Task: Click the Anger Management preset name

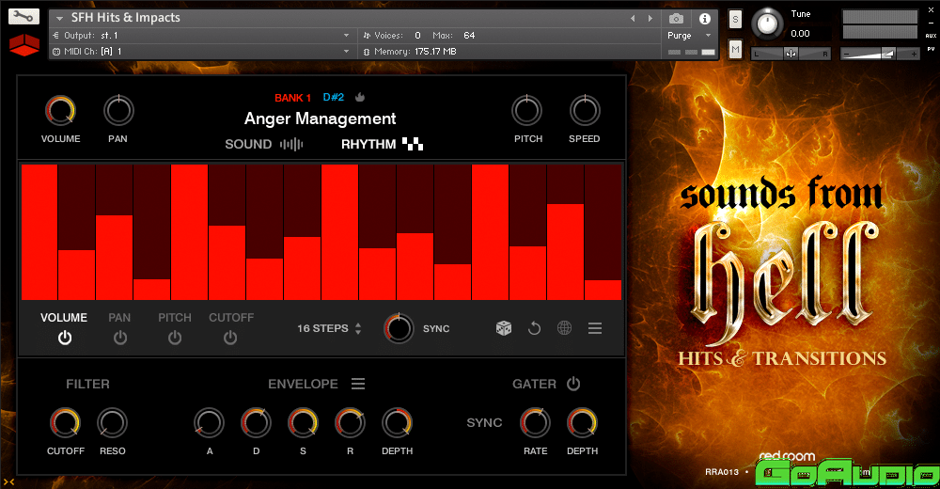Action: [x=321, y=118]
